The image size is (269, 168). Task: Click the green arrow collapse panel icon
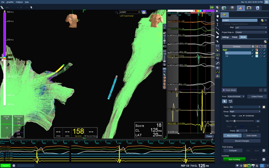coord(212,7)
